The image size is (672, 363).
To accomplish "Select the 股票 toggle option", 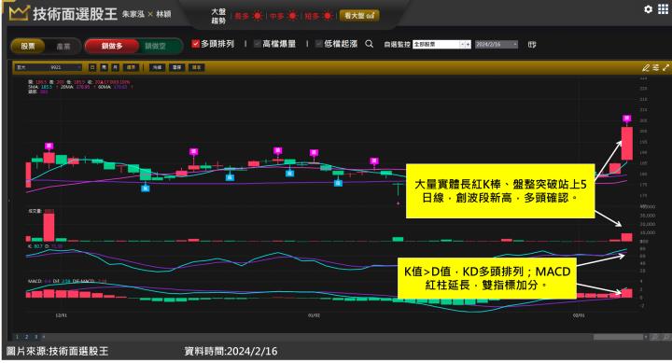I will (x=28, y=47).
